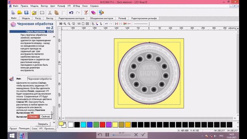Open the Справка menu

pyautogui.click(x=94, y=6)
